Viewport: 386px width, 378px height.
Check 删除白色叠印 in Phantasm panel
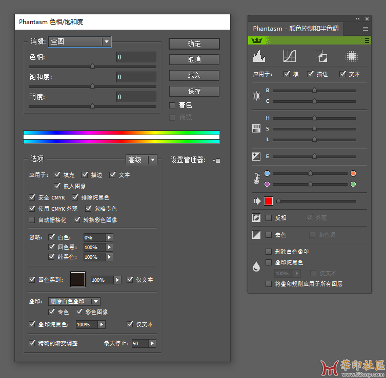[x=269, y=252]
